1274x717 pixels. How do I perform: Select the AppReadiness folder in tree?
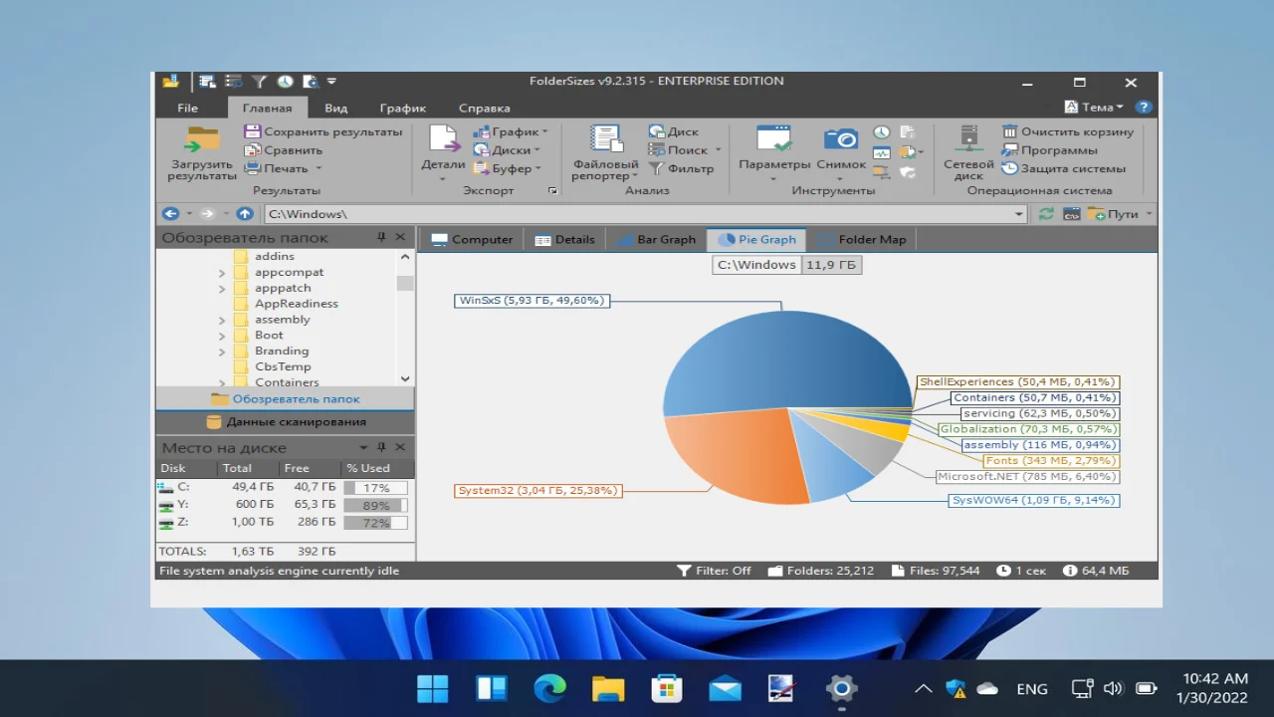click(296, 304)
